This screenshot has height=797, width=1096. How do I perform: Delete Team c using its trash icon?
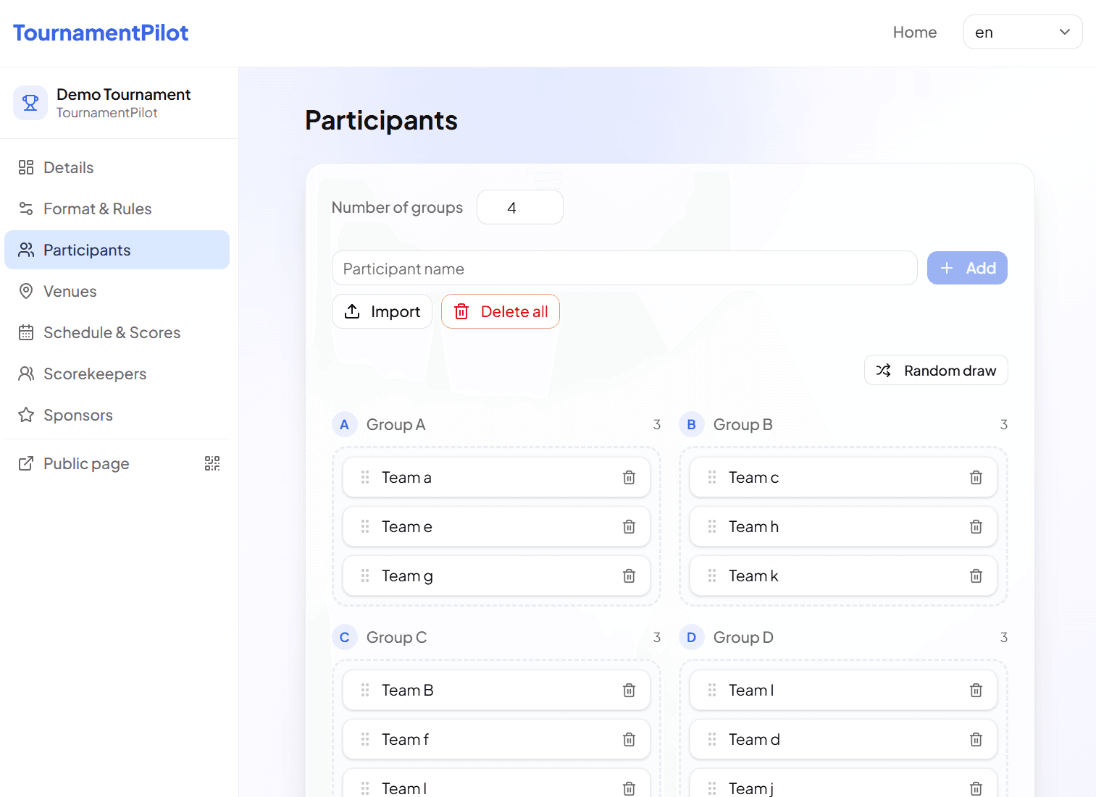[976, 478]
